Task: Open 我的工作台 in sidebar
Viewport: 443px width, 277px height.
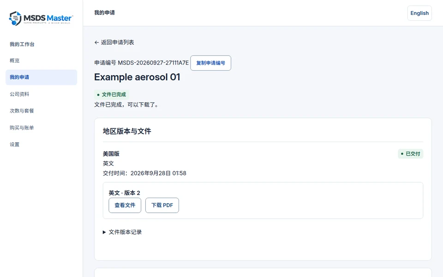Action: (x=22, y=44)
